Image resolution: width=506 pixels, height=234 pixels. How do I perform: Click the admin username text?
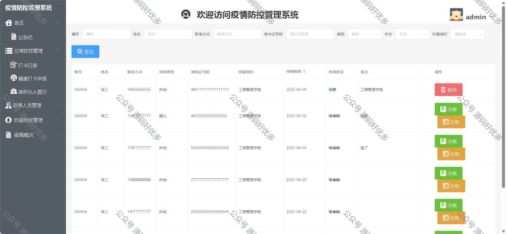[x=476, y=17]
